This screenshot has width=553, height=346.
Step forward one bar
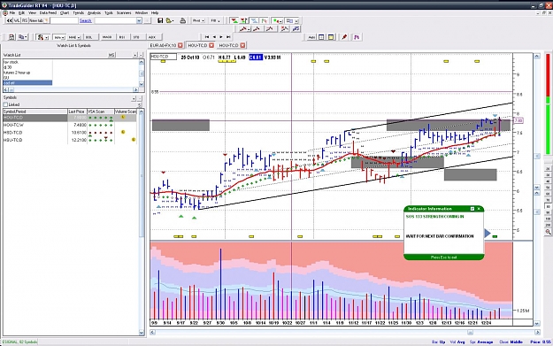coord(221,36)
